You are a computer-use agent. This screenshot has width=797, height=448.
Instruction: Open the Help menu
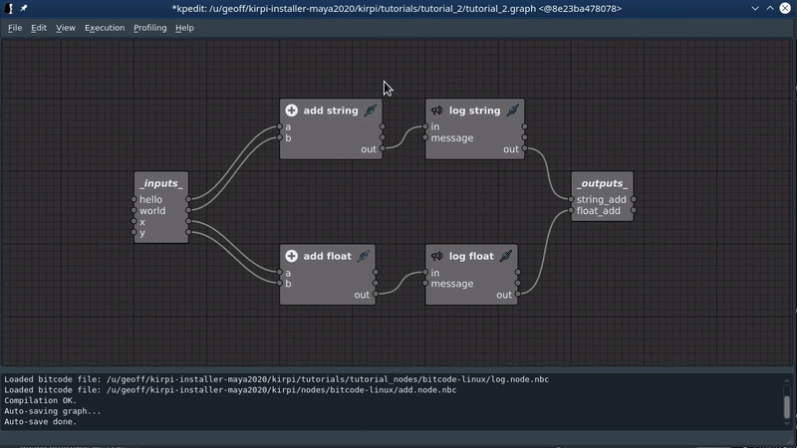[x=184, y=28]
